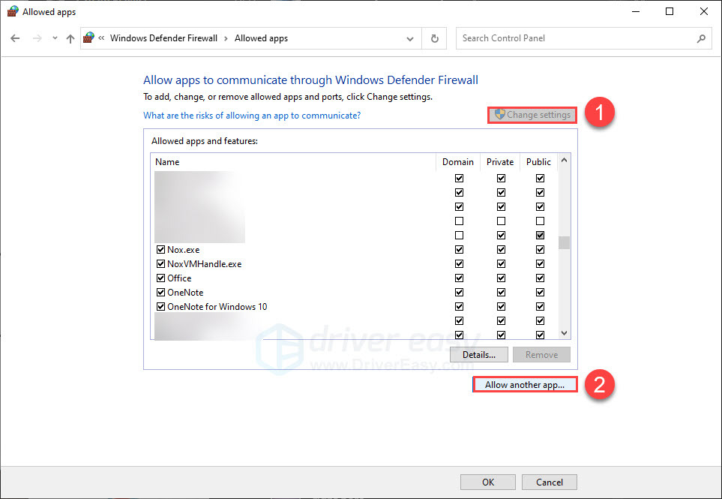Screen dimensions: 722x499
Task: Click the list scrollbar up arrow
Action: click(x=564, y=161)
